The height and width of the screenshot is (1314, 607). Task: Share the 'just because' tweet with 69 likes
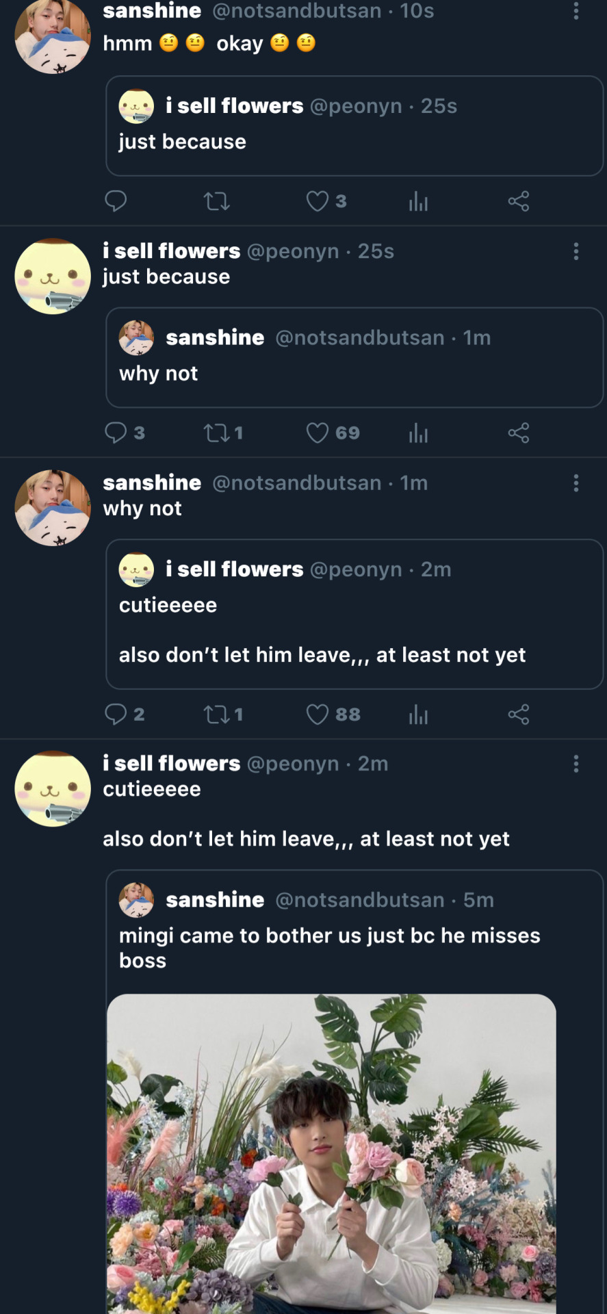click(x=518, y=433)
